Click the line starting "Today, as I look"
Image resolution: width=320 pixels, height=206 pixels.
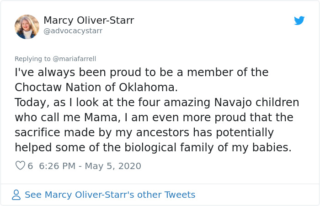click(157, 102)
